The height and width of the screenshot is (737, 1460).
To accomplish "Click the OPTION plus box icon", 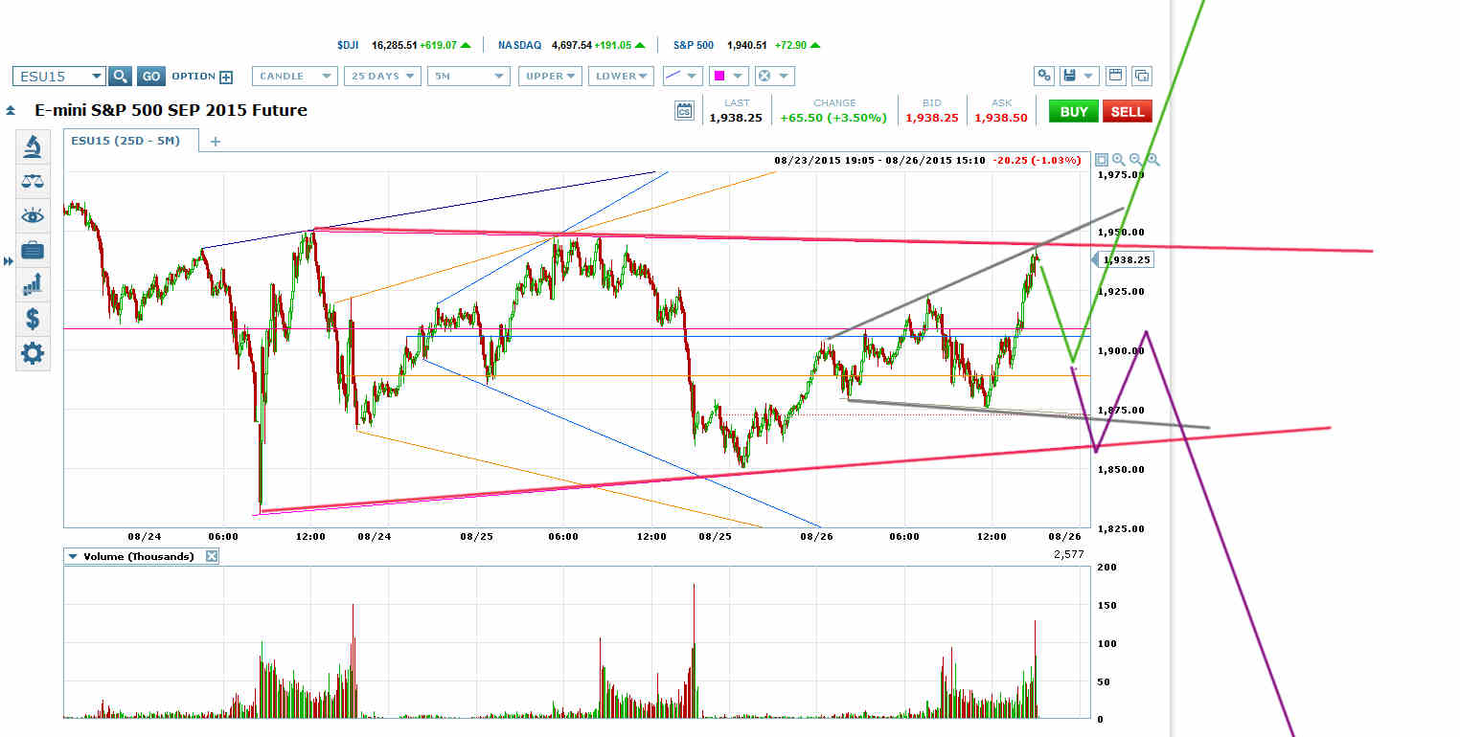I will [226, 77].
